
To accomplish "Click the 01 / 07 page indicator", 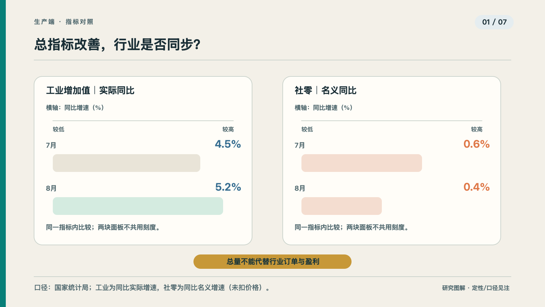I will [494, 22].
